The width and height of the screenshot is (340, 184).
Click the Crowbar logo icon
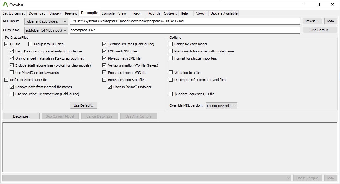5,5
